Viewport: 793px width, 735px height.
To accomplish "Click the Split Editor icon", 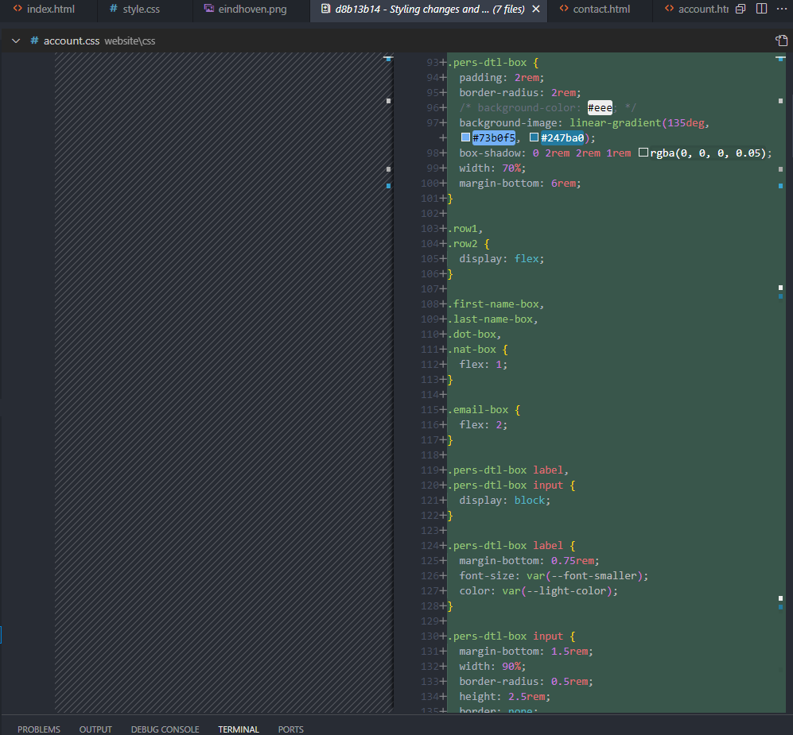I will pos(760,10).
